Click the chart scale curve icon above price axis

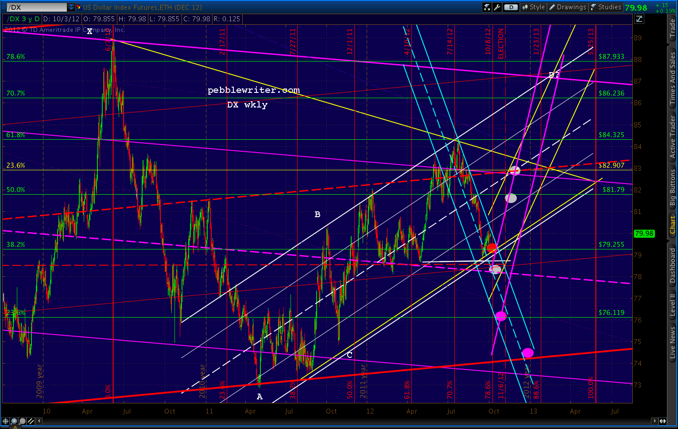639,19
